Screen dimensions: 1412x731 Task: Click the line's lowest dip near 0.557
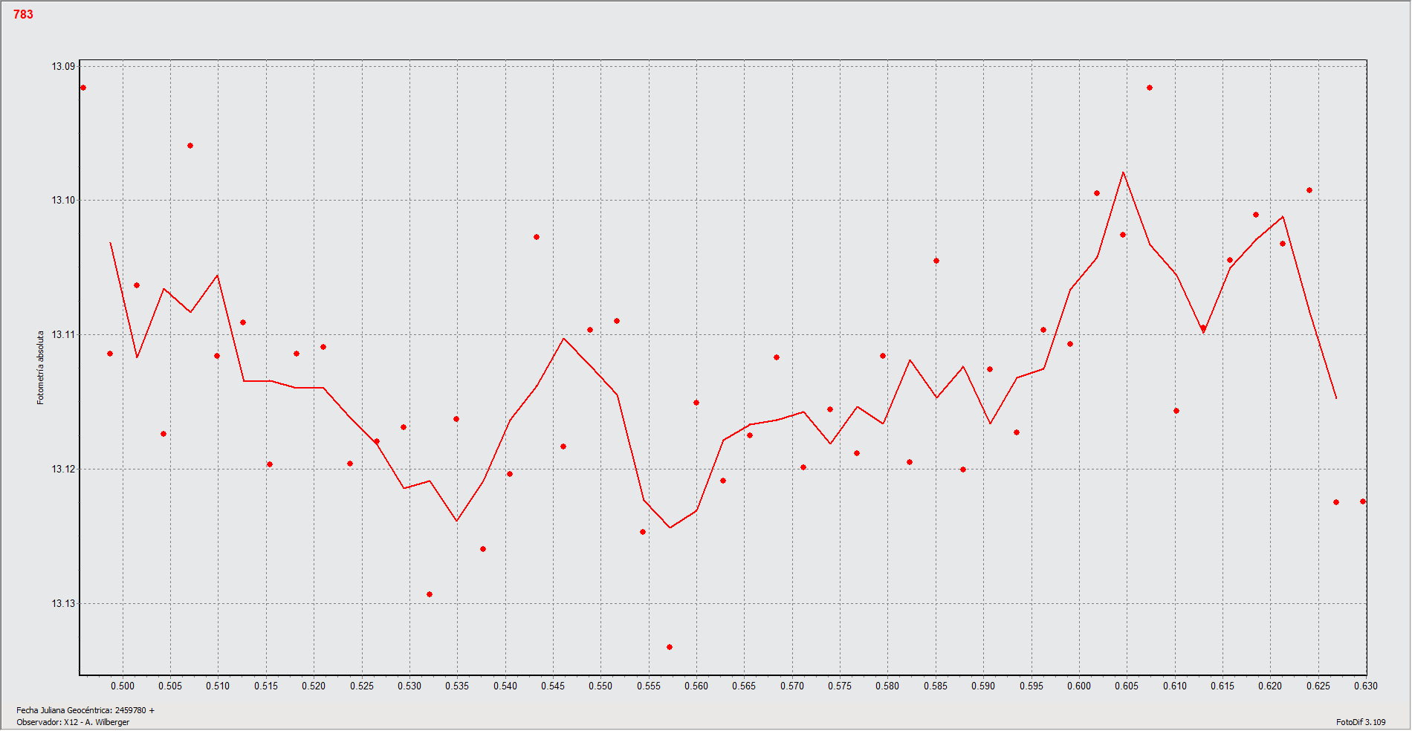pos(670,527)
